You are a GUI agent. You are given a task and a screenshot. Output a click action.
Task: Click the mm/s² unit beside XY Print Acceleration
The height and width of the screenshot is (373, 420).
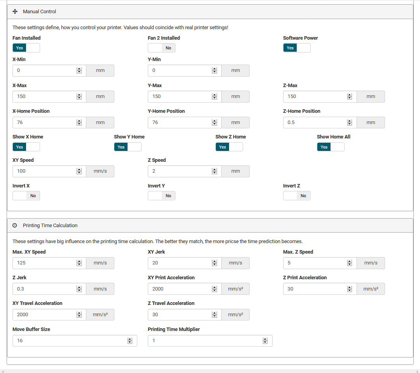pyautogui.click(x=235, y=289)
